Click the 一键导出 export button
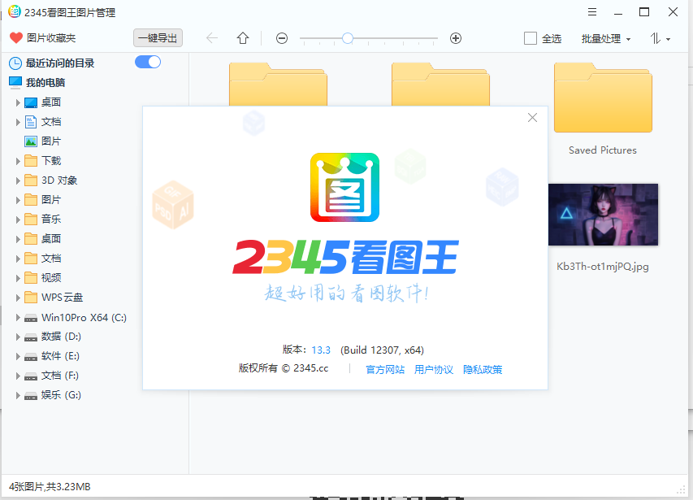Viewport: 693px width, 500px height. pyautogui.click(x=158, y=37)
